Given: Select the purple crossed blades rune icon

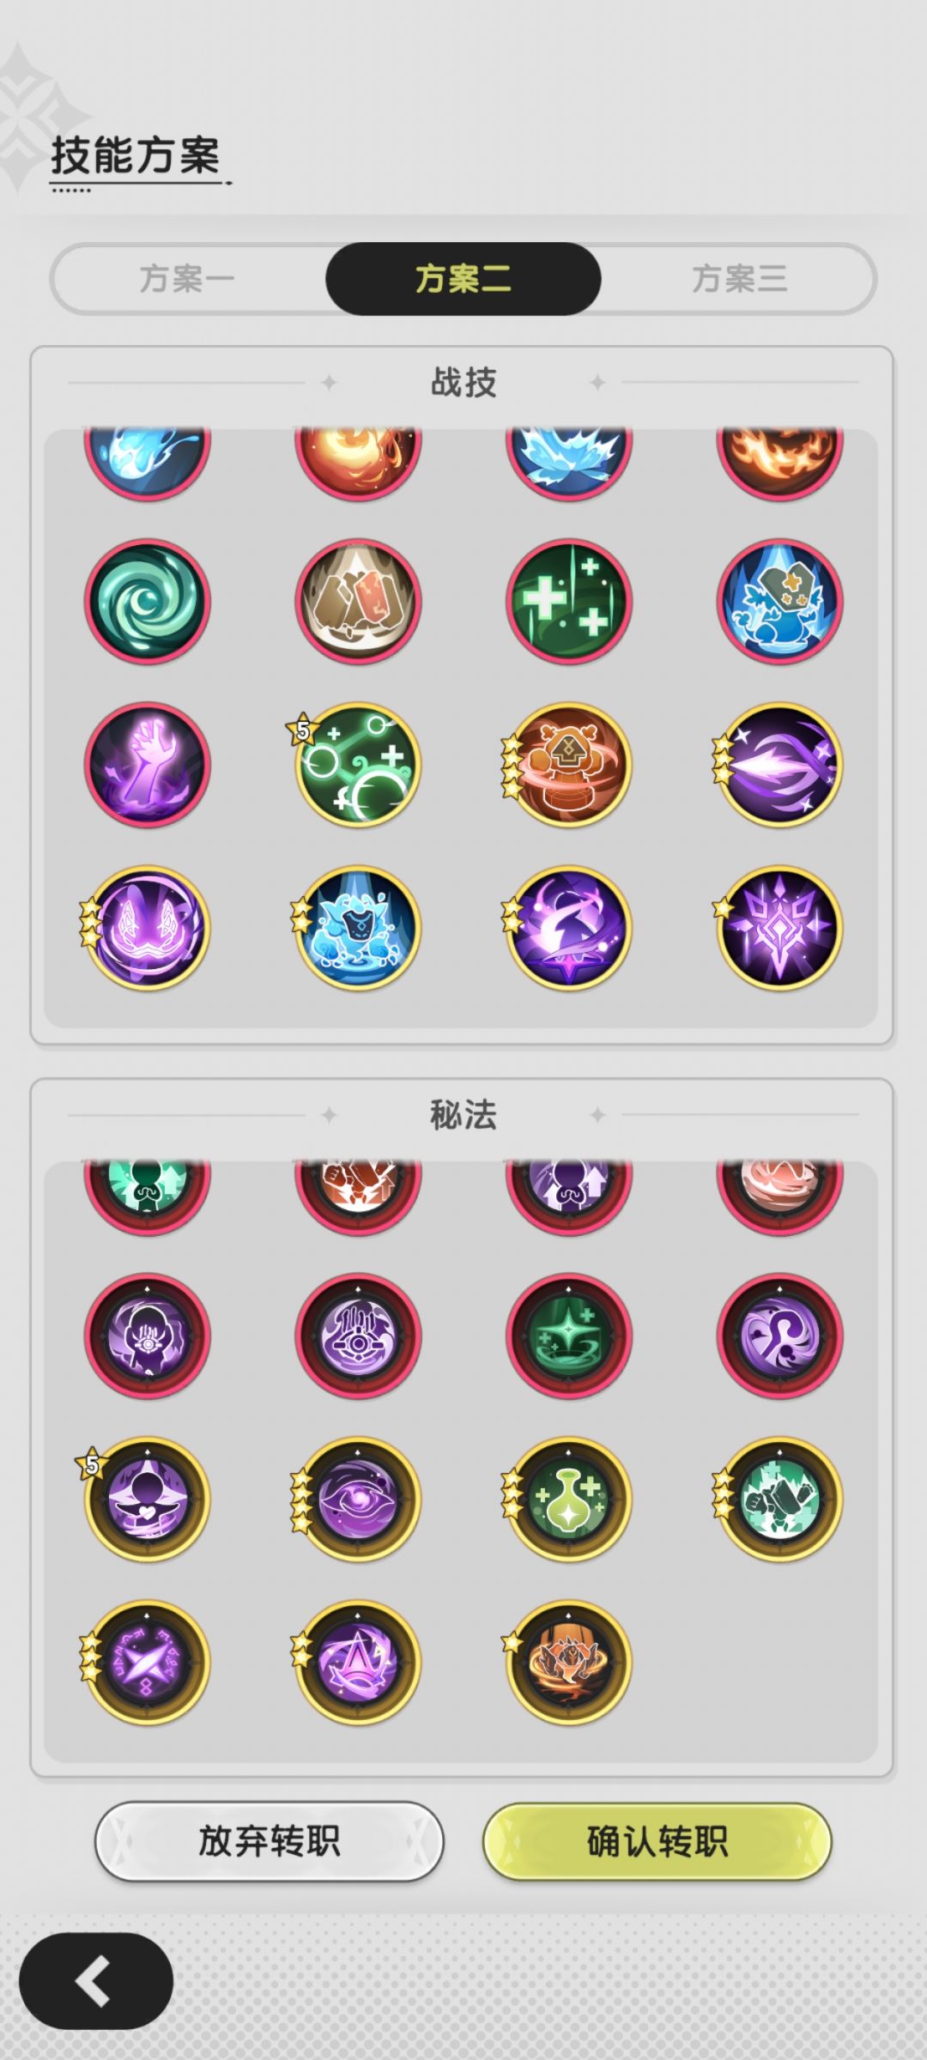Looking at the screenshot, I should click(147, 1662).
